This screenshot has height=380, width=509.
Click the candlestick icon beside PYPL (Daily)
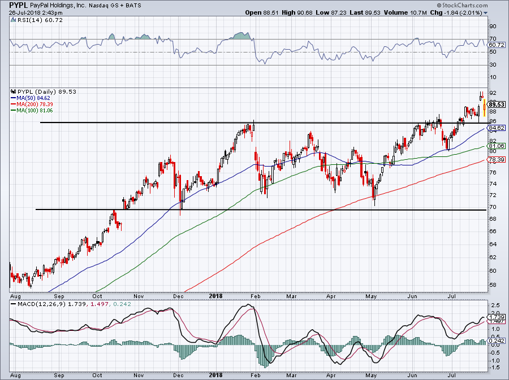[x=14, y=91]
